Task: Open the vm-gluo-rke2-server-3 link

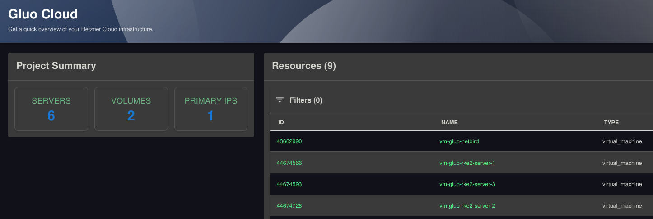Action: tap(467, 184)
